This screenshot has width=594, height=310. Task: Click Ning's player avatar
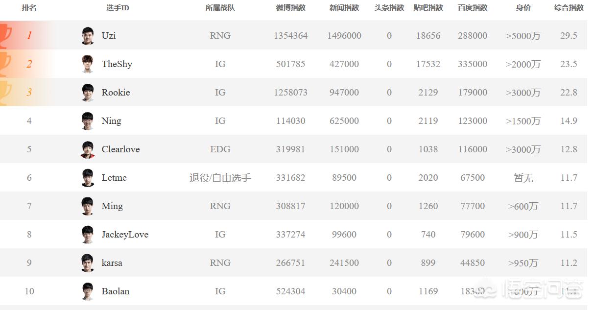tap(88, 121)
